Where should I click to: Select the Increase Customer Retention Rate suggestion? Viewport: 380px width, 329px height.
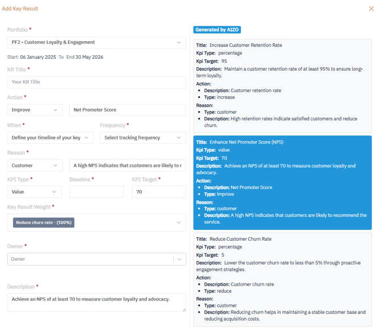point(282,85)
